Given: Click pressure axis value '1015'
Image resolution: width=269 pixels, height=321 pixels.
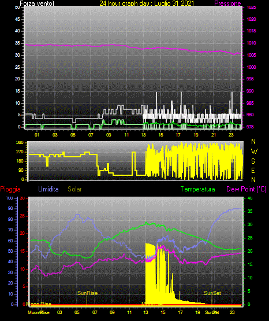Looking at the screenshot, I should tap(252, 31).
